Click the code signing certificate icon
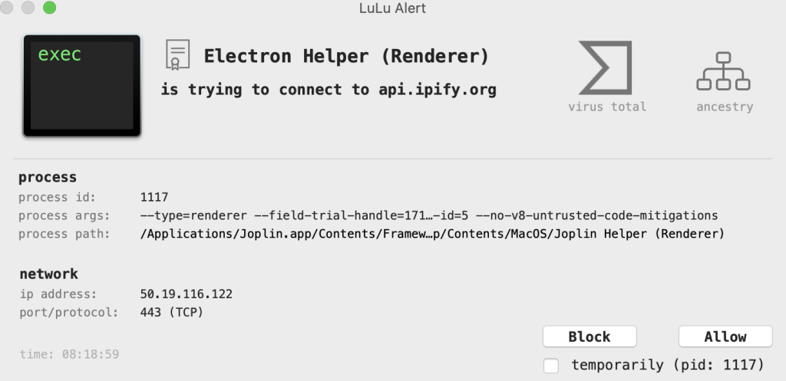786x381 pixels. click(177, 56)
